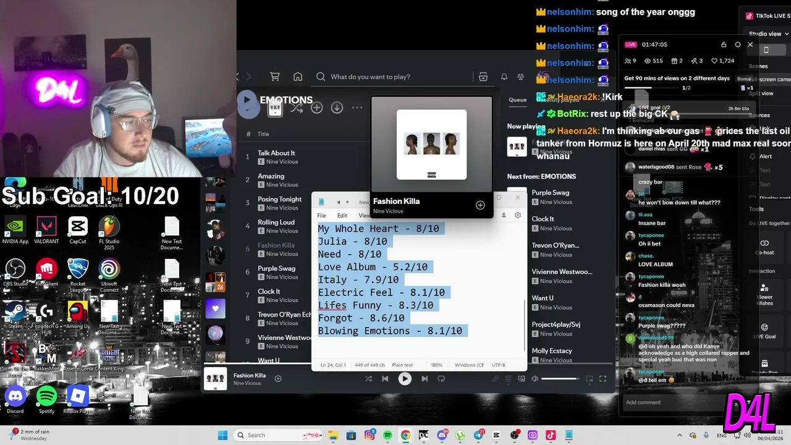Open Spotify notifications bell

(504, 77)
